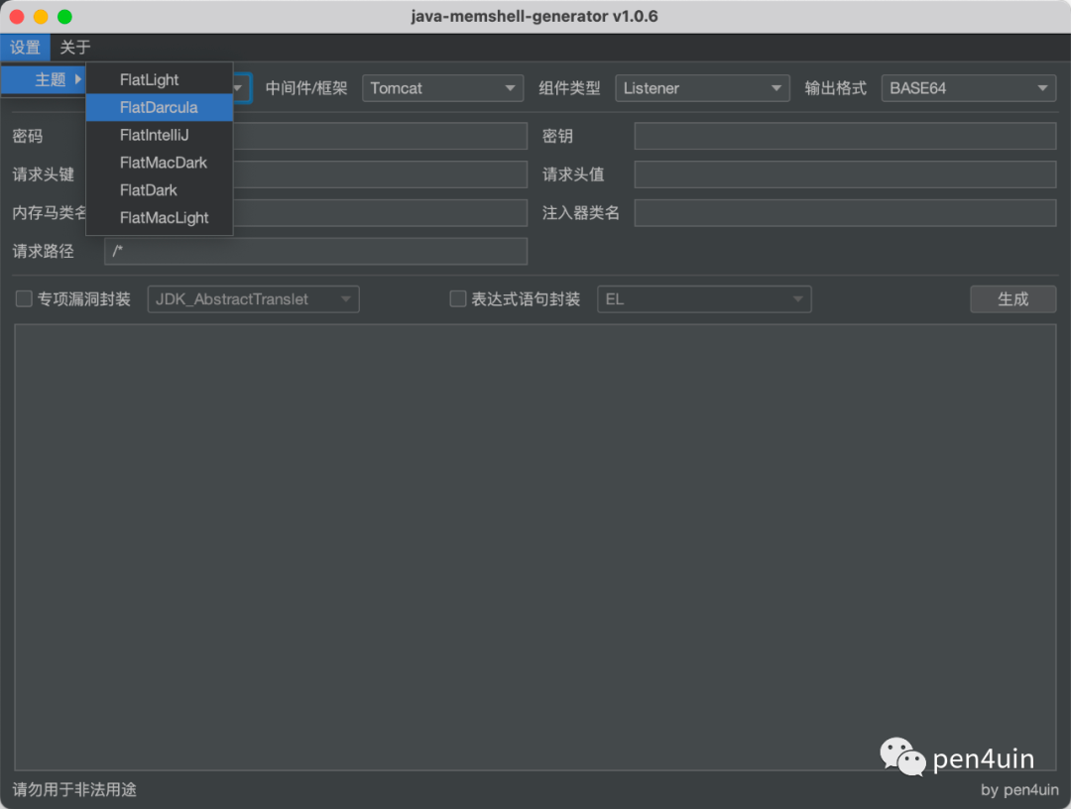Open the BASE64 output format dropdown
The image size is (1071, 809).
(x=969, y=88)
